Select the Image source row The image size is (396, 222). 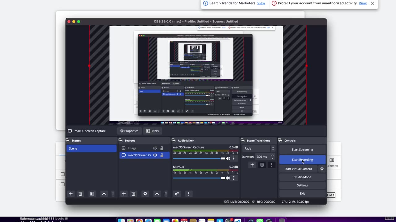pos(144,148)
